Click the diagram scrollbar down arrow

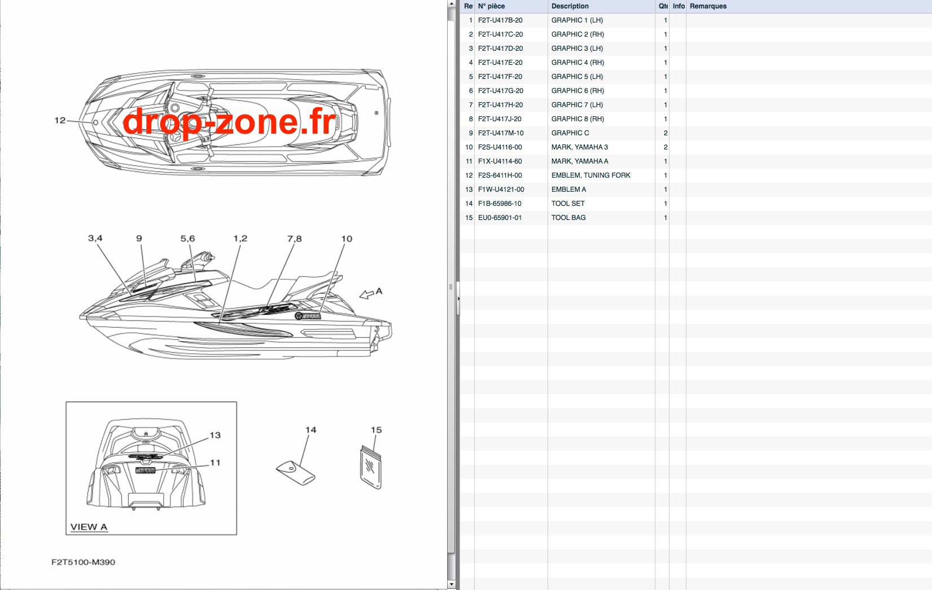(x=451, y=584)
